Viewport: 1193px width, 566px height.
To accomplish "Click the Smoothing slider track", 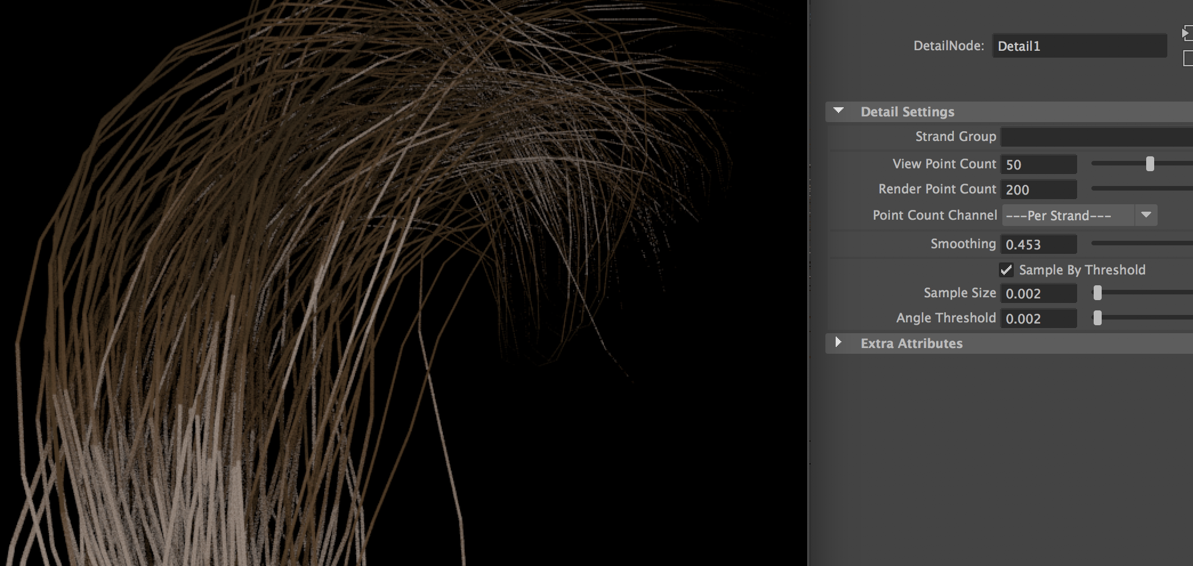I will click(1142, 244).
